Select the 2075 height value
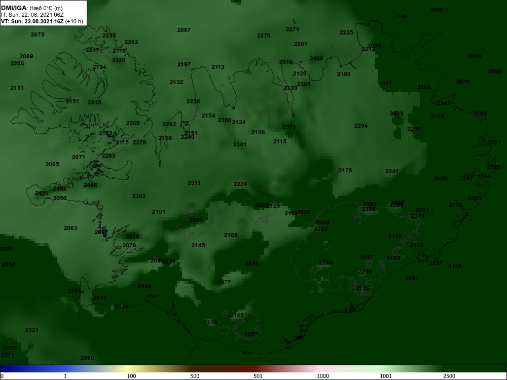 (x=38, y=34)
